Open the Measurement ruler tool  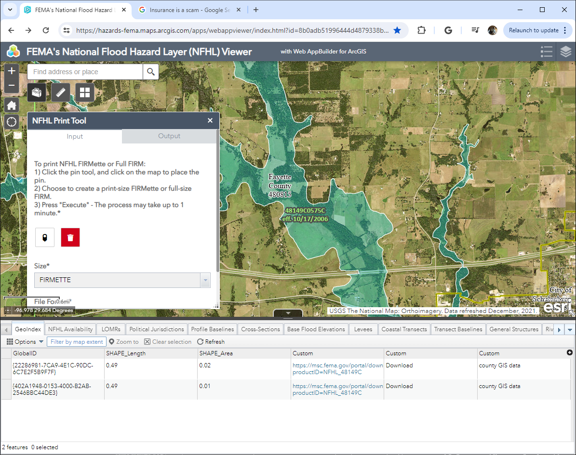click(61, 92)
